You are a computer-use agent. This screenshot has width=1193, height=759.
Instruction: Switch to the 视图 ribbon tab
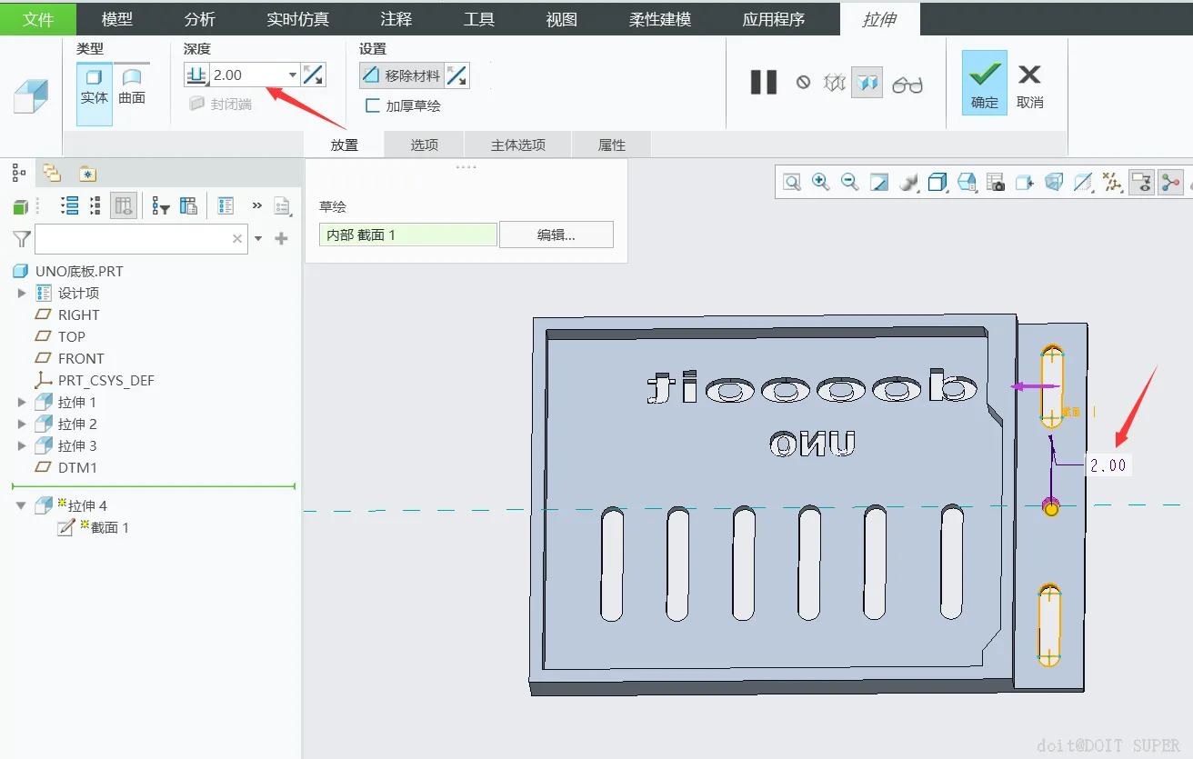point(562,19)
